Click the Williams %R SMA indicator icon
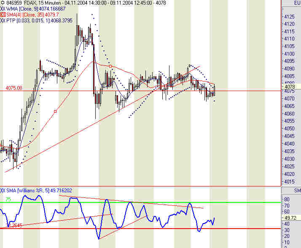This screenshot has height=248, width=301. coord(3,191)
